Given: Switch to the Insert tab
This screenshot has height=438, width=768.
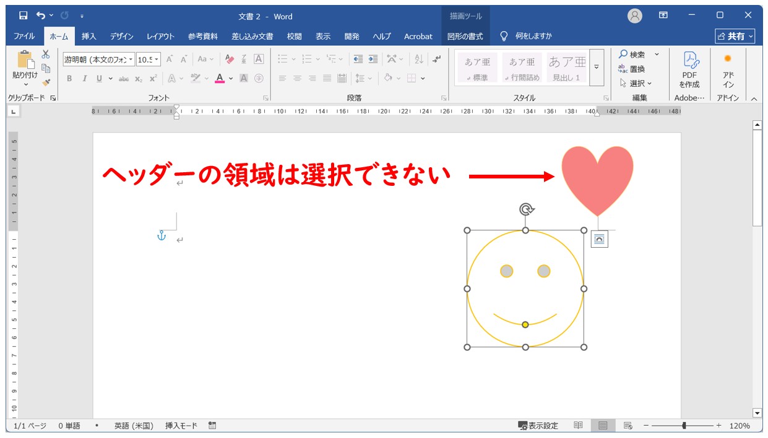Looking at the screenshot, I should click(89, 37).
